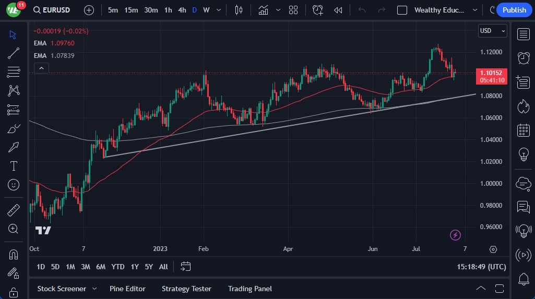Open the indicators chart icon
The height and width of the screenshot is (299, 535).
pos(264,10)
